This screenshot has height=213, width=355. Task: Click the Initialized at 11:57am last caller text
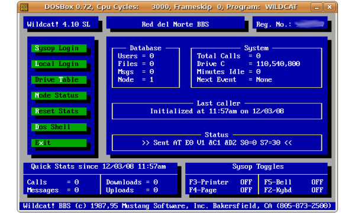pos(217,111)
